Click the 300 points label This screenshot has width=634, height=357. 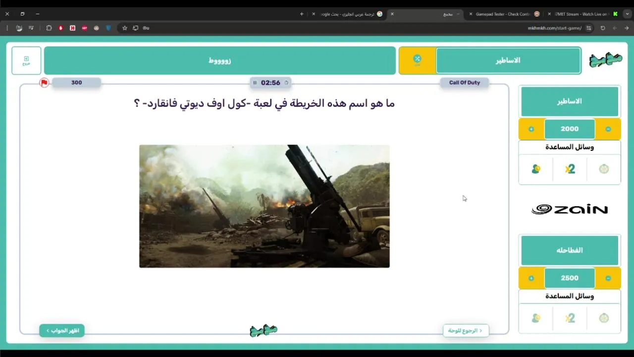(76, 83)
